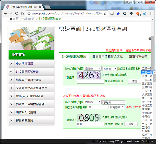
Task: Click 重新產生驗證碼 beside the empty captcha input
Action: pyautogui.click(x=114, y=81)
